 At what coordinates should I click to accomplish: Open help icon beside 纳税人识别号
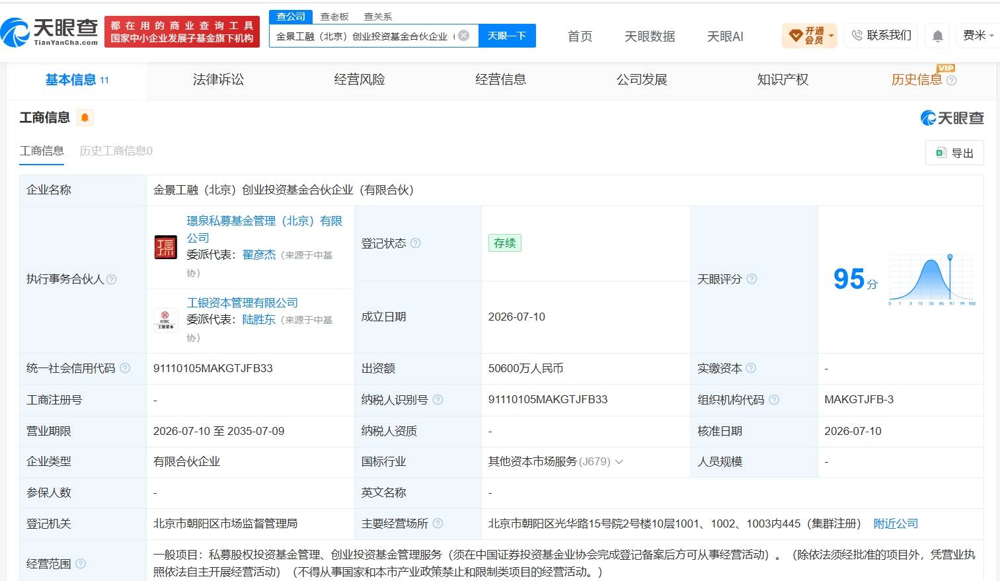pyautogui.click(x=438, y=400)
